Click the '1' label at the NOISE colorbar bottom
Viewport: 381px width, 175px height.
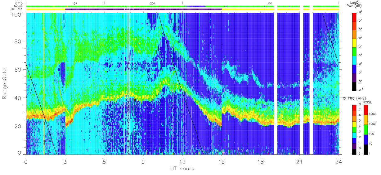(370, 154)
